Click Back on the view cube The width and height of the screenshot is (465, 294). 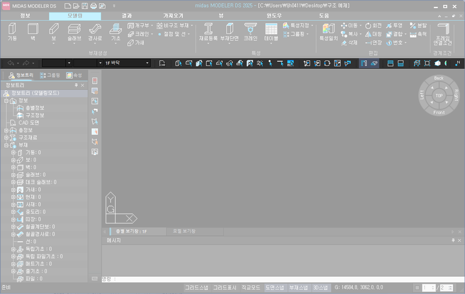tap(439, 78)
